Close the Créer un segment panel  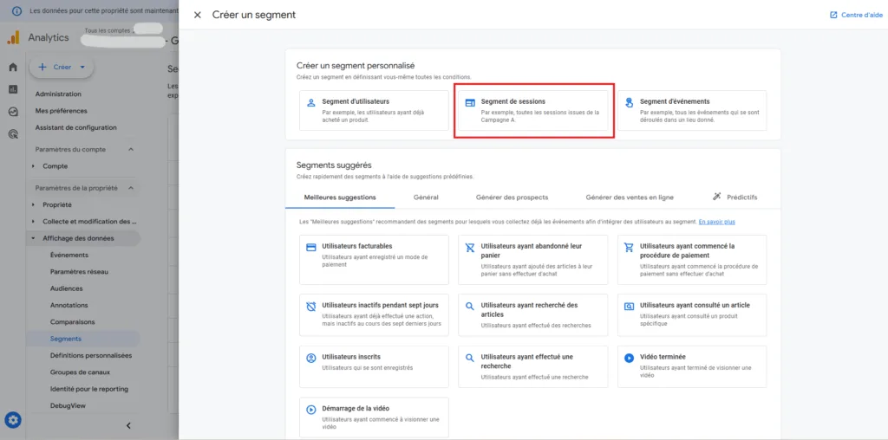198,15
